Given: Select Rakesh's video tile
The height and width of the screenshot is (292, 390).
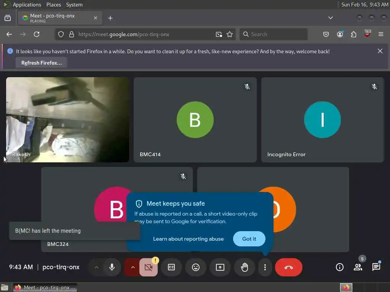Looking at the screenshot, I should [x=67, y=120].
